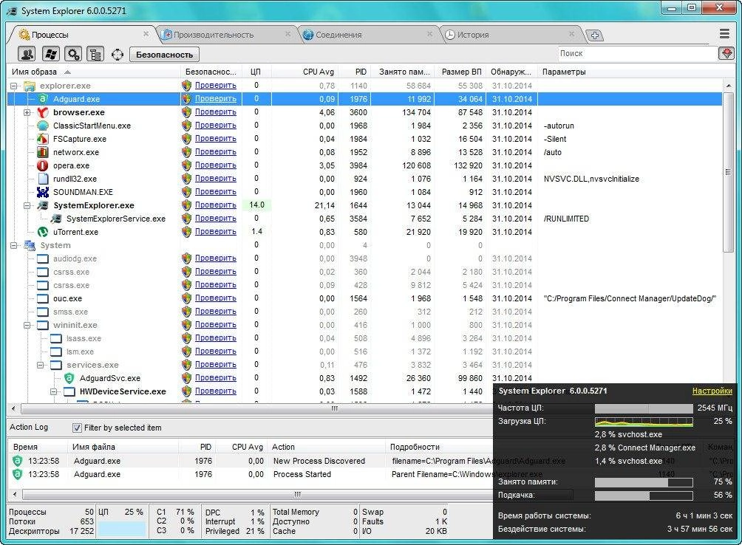Select the smss.exe process row
Screen dimensions: 742x545
click(364, 312)
